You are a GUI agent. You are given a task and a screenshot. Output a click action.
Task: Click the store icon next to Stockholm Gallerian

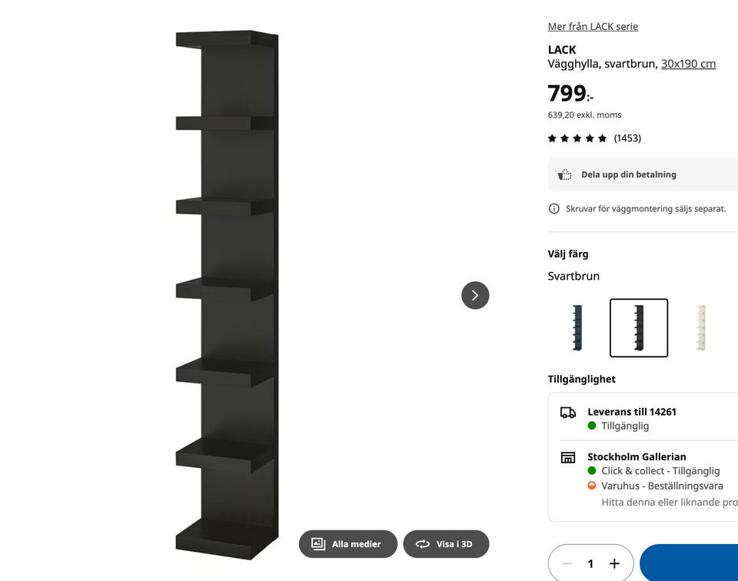tap(568, 457)
